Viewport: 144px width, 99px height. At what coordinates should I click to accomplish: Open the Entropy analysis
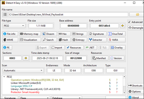[79, 40]
